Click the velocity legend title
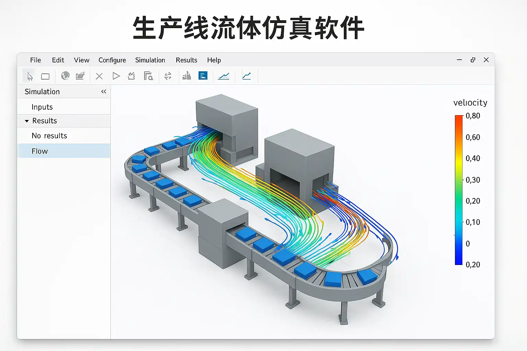Viewport: 527px width, 351px height. [470, 102]
